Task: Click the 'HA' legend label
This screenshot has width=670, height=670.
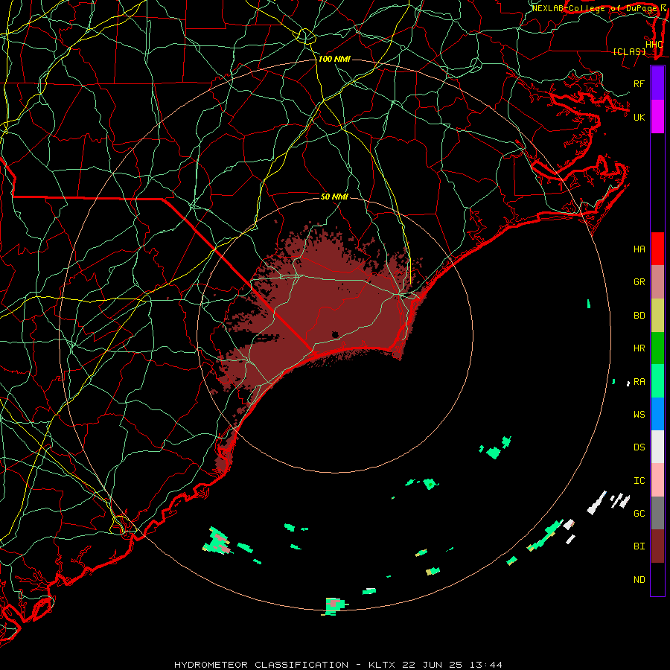Action: pyautogui.click(x=639, y=249)
